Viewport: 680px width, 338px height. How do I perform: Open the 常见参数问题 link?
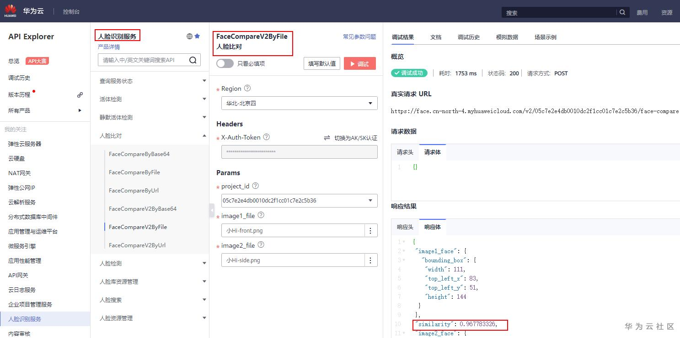pos(359,37)
